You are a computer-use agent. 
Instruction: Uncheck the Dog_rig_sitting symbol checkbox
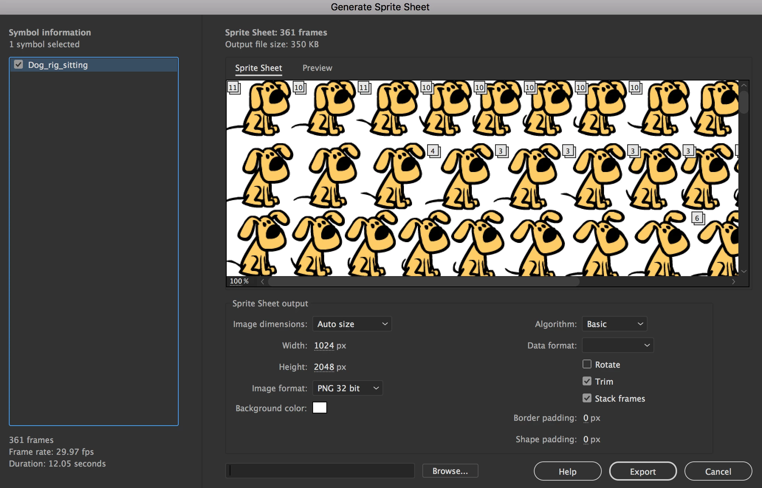click(x=18, y=65)
